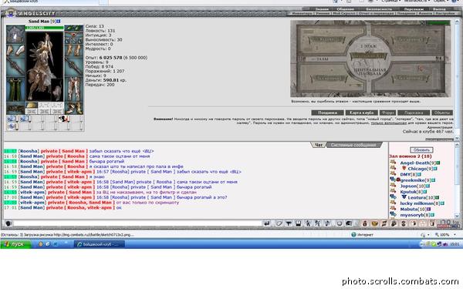Open the leg armor pants slot
Image resolution: width=463 pixels, height=289 pixels.
click(74, 89)
